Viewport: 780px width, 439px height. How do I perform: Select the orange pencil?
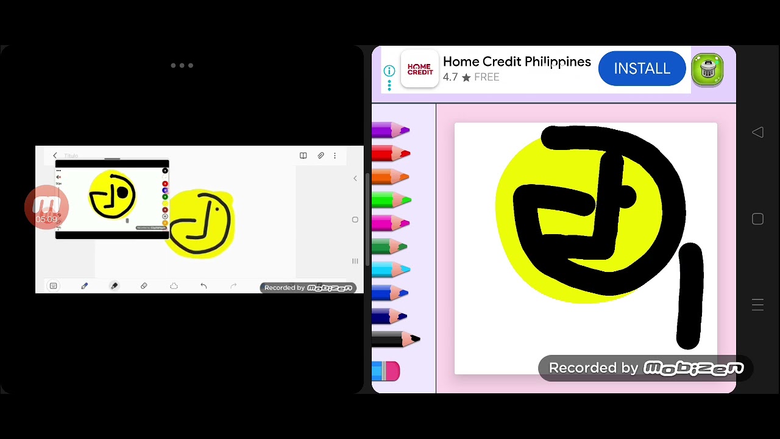point(390,177)
